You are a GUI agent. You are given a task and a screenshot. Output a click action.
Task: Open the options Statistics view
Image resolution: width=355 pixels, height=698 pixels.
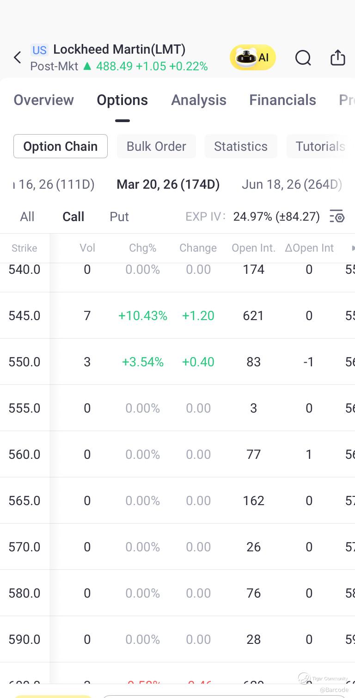241,146
